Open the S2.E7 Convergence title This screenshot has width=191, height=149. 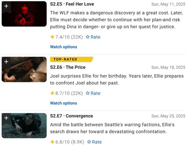[x=72, y=116]
